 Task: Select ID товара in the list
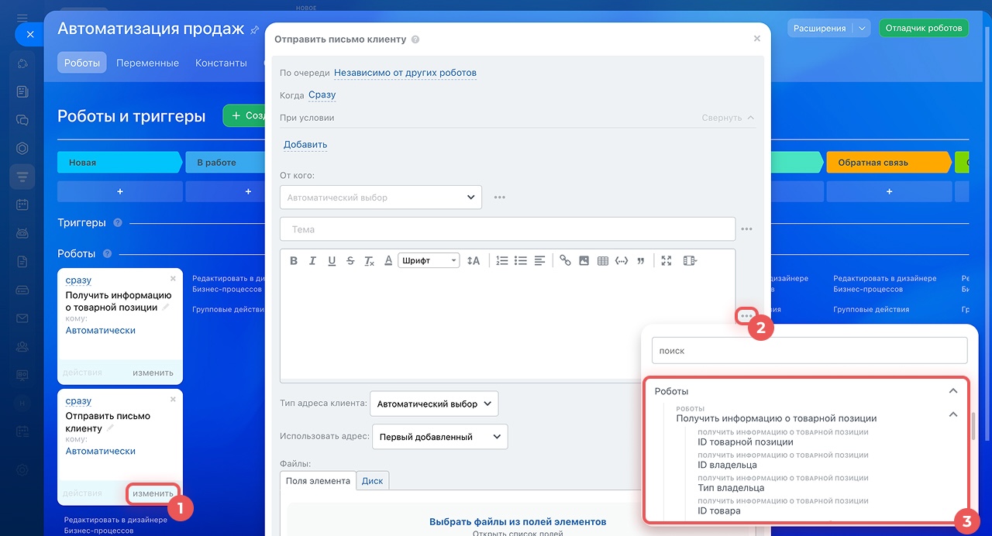point(719,510)
